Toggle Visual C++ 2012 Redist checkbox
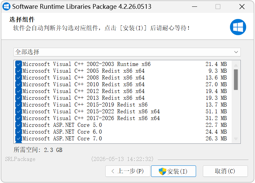Image resolution: width=255 pixels, height=183 pixels. click(x=19, y=91)
